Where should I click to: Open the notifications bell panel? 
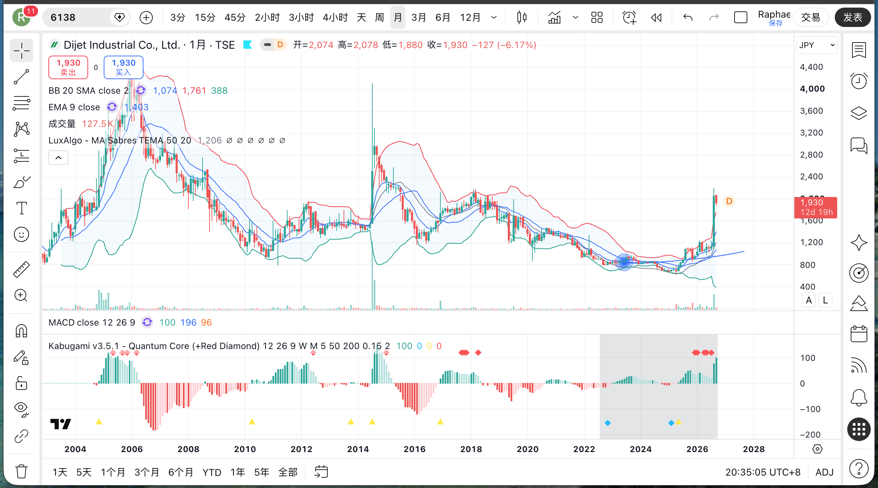point(859,397)
